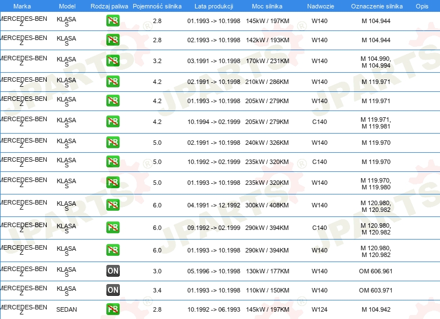The height and width of the screenshot is (319, 440).
Task: Click the W124 body cell
Action: [x=320, y=309]
